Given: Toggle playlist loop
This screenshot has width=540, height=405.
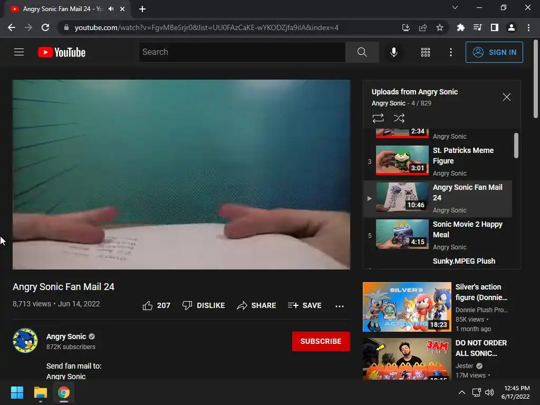Looking at the screenshot, I should click(378, 118).
